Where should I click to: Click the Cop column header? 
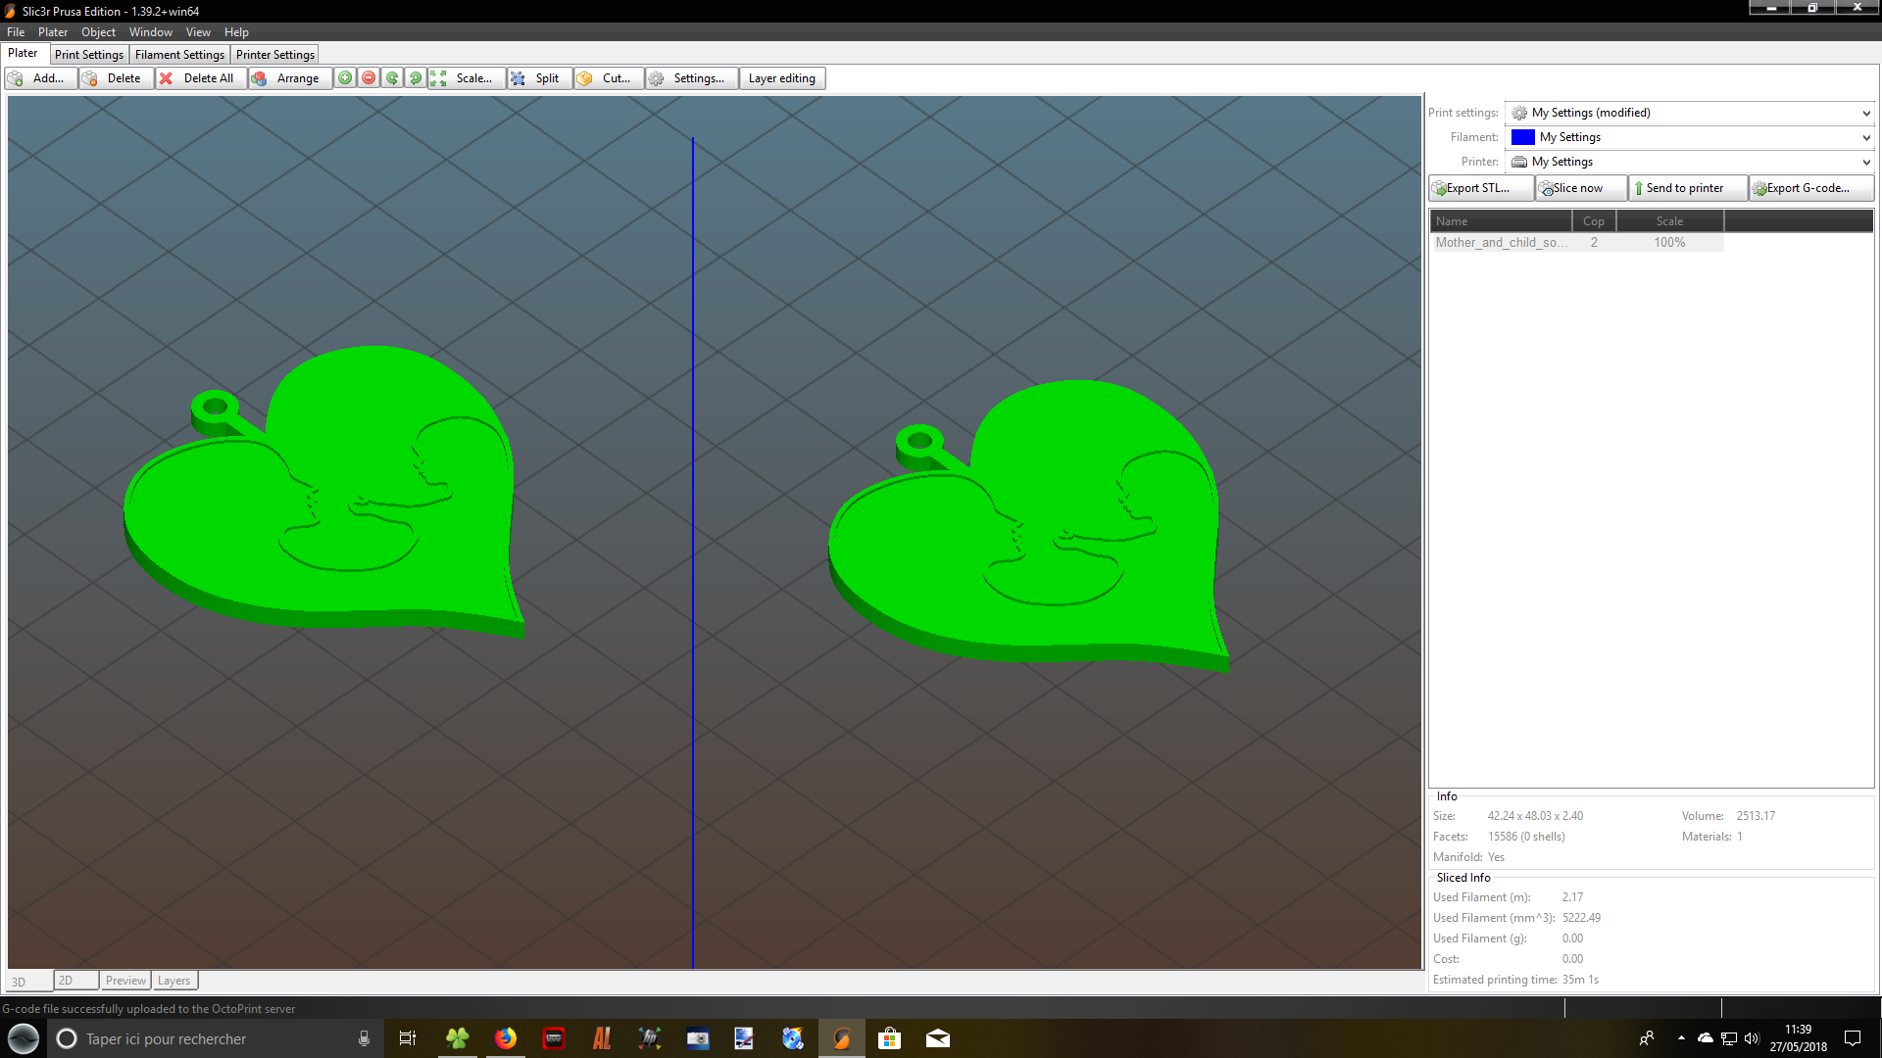[1594, 221]
